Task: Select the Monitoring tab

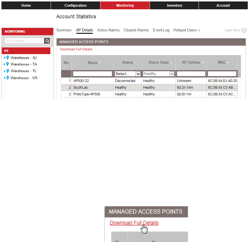Action: [125, 5]
